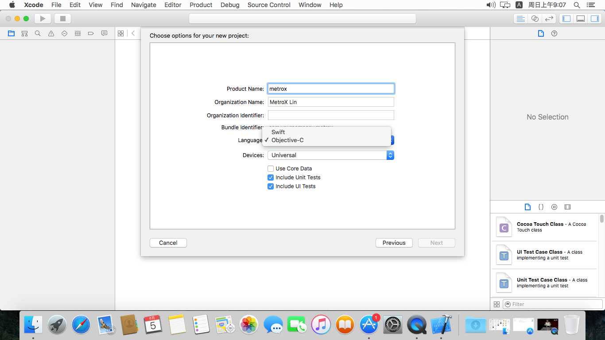Open the Navigate menu
The image size is (605, 340).
tap(143, 5)
